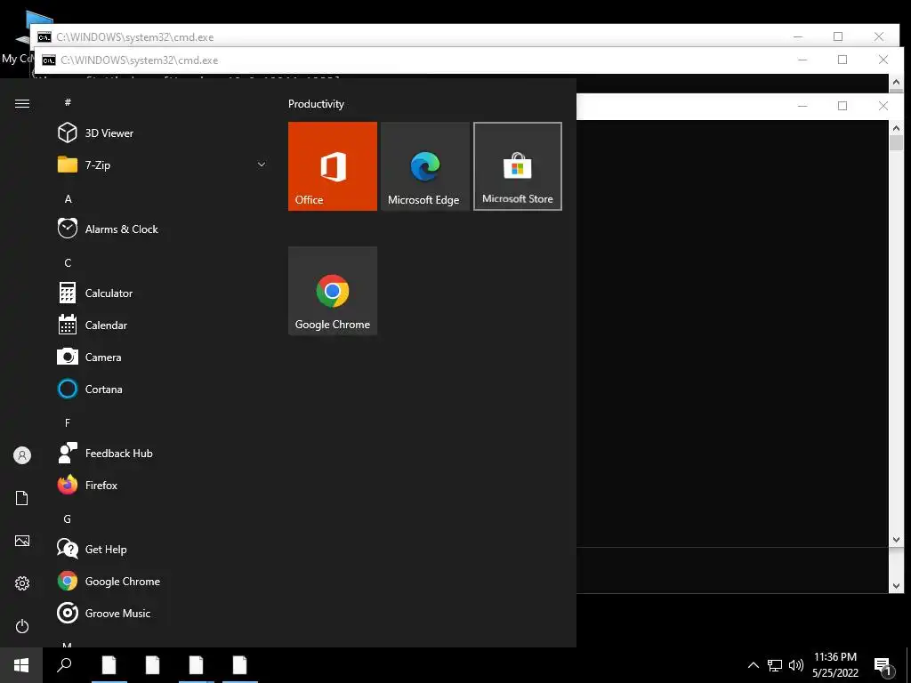Launch Firefox from app list
Viewport: 911px width, 683px height.
pyautogui.click(x=163, y=485)
